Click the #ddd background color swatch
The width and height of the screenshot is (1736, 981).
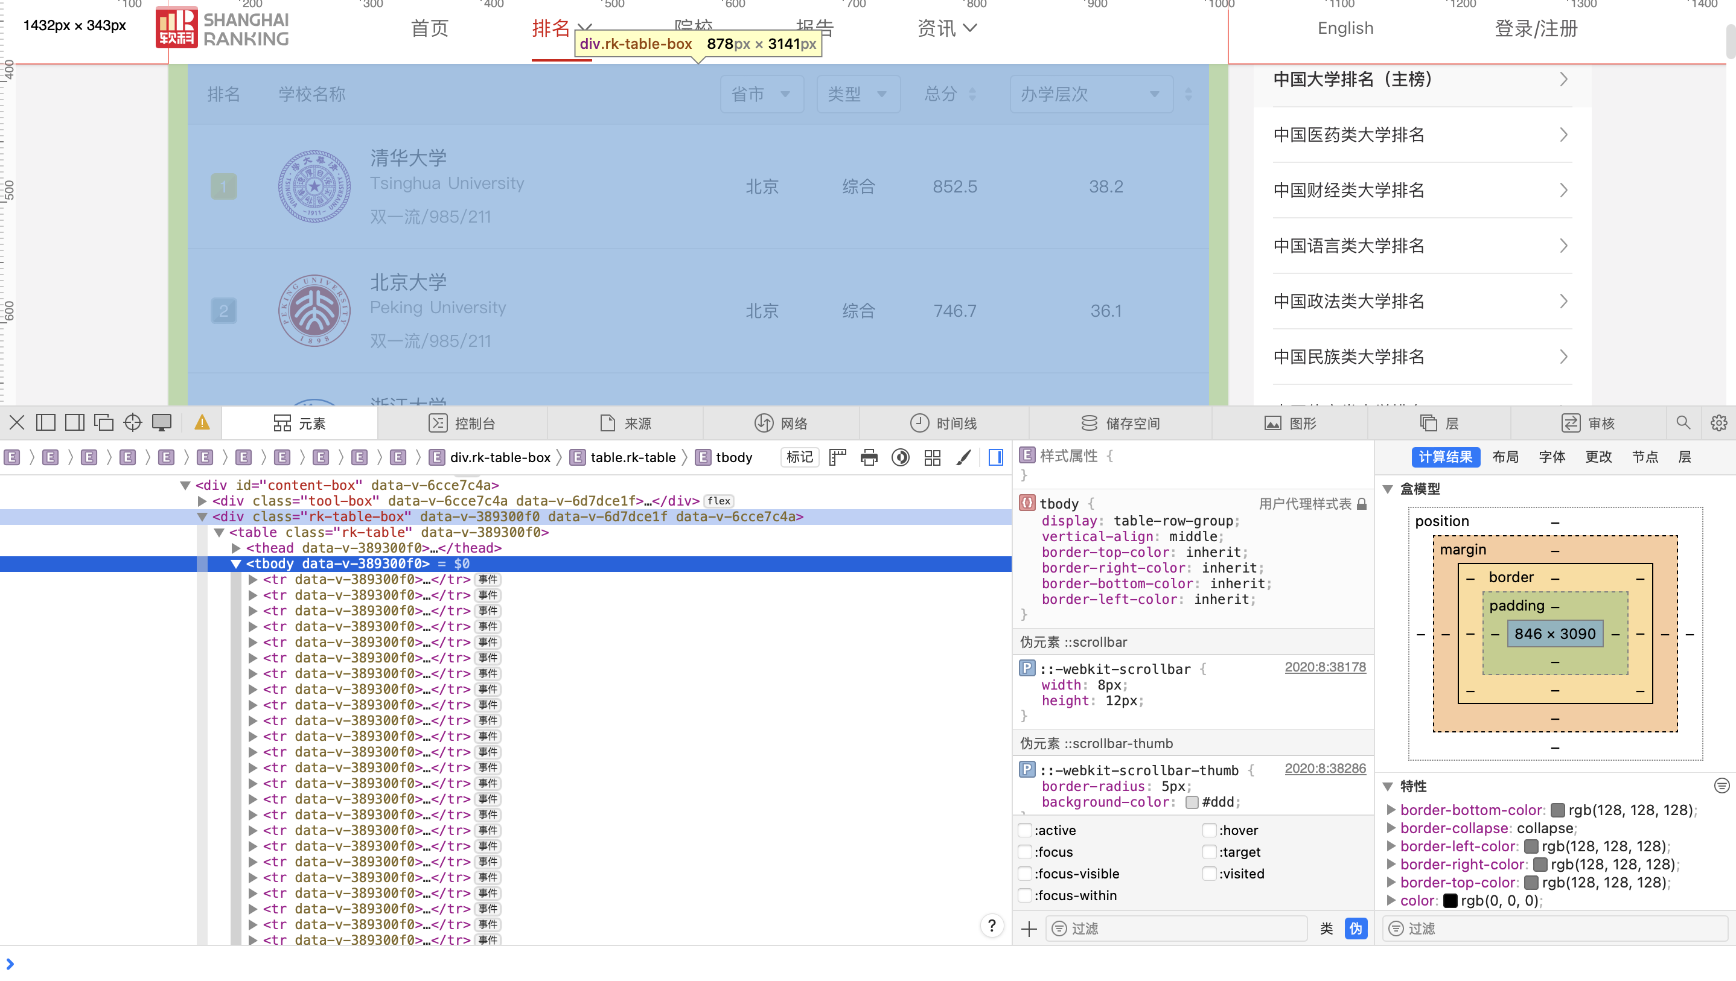(1192, 802)
